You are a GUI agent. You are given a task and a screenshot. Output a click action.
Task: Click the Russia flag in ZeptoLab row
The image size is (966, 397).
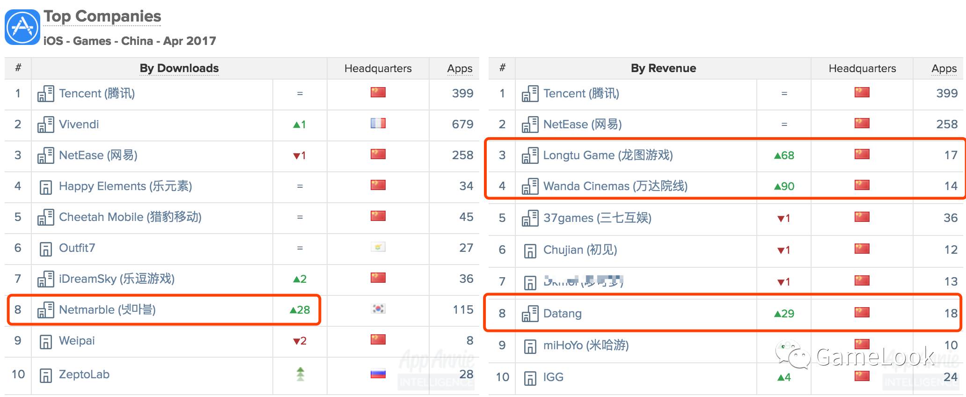378,374
